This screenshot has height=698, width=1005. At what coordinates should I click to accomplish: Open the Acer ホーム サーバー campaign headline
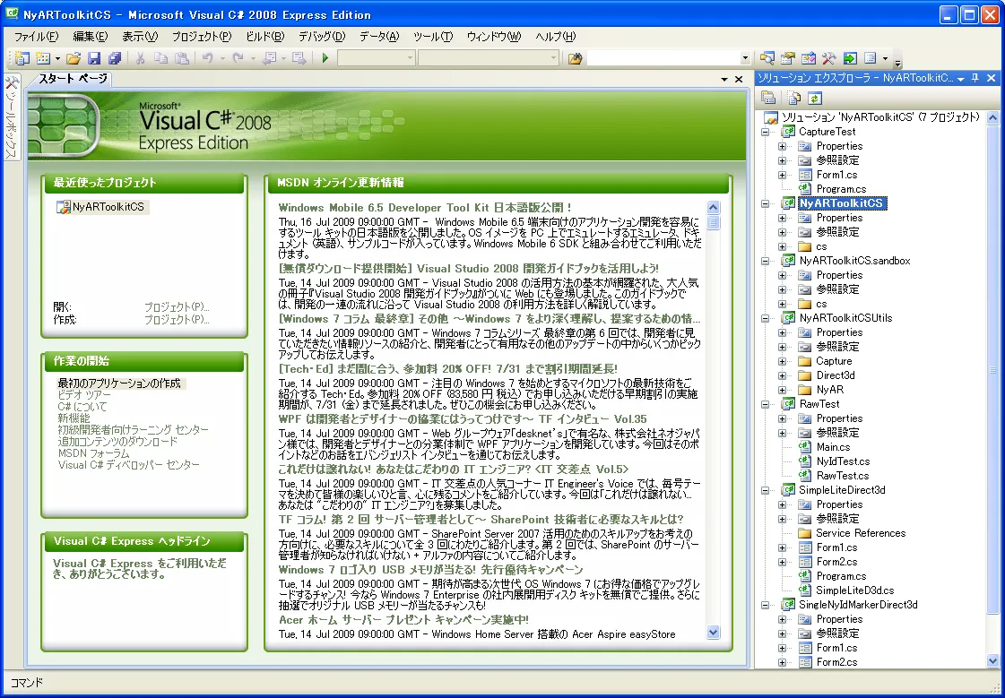tap(403, 619)
